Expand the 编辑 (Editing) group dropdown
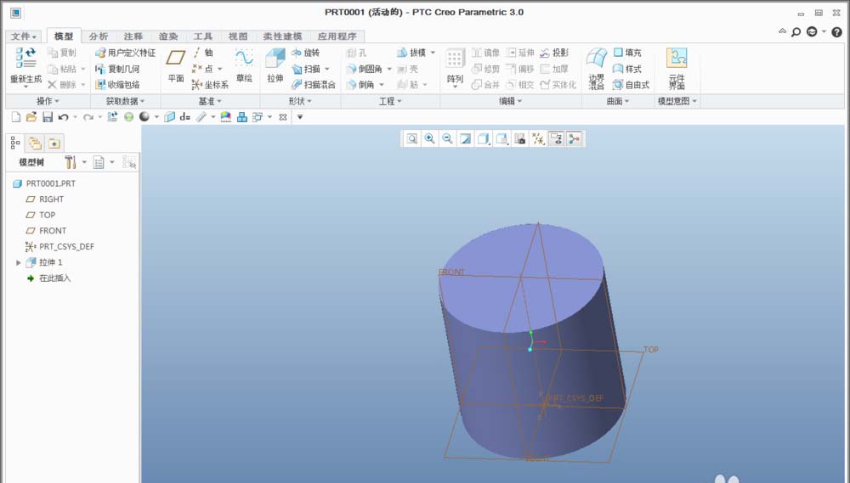This screenshot has height=483, width=850. 510,101
